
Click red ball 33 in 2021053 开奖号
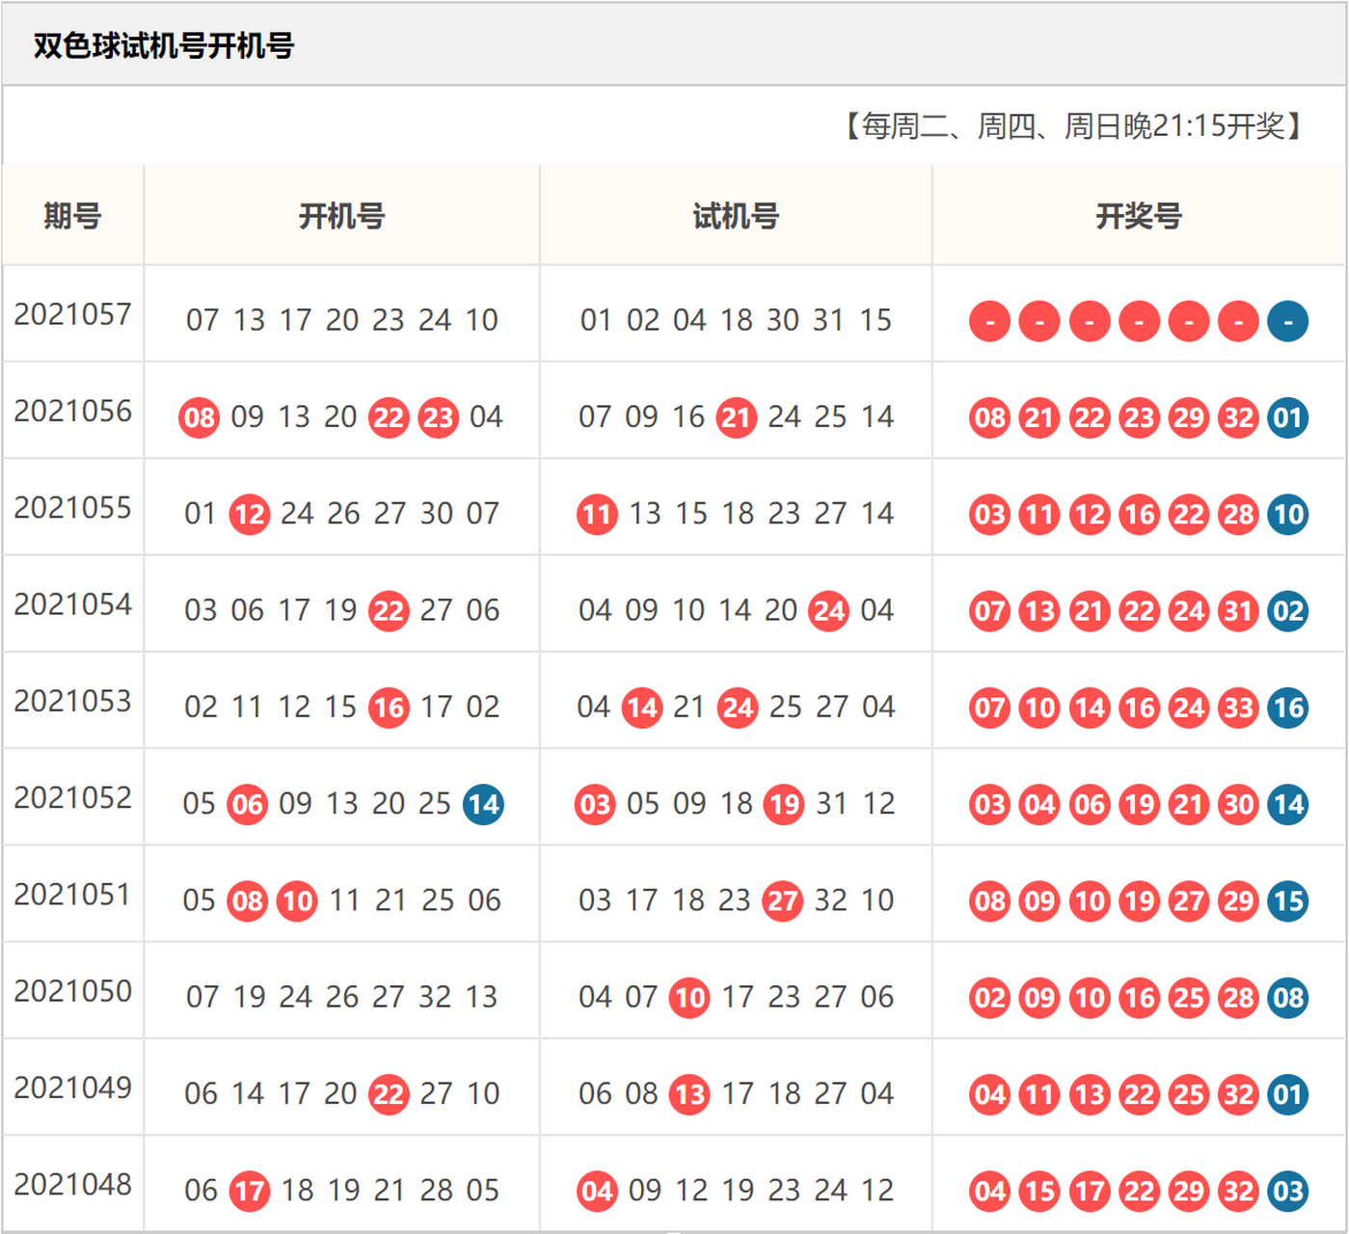tap(1238, 708)
